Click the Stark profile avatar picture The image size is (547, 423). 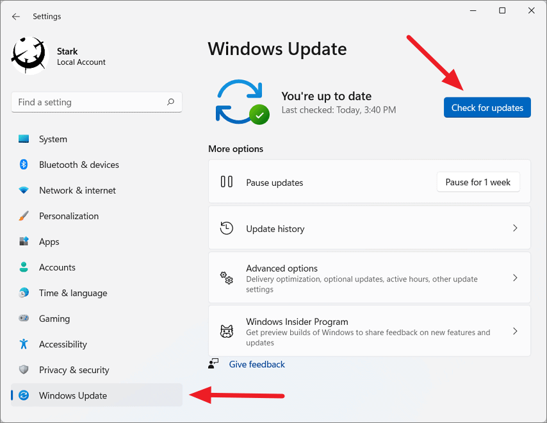[29, 56]
